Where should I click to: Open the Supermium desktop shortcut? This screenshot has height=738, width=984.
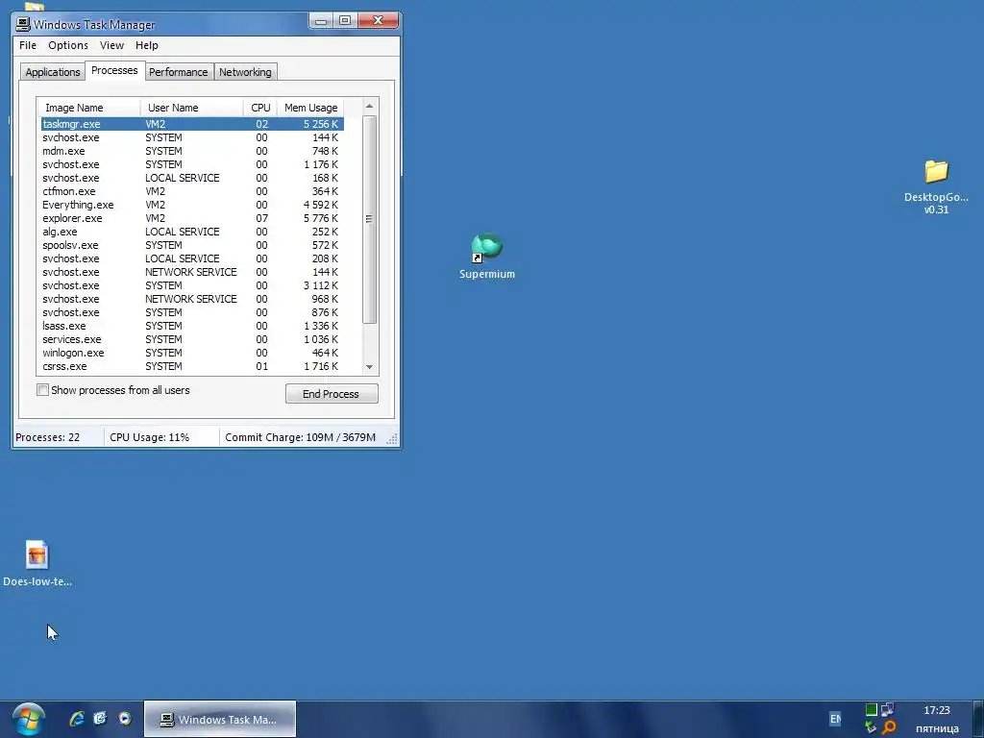pos(487,256)
